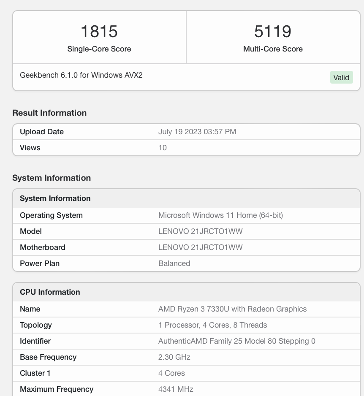Click the 4341 MHz value
Viewport: 364px width, 396px height.
coord(176,389)
